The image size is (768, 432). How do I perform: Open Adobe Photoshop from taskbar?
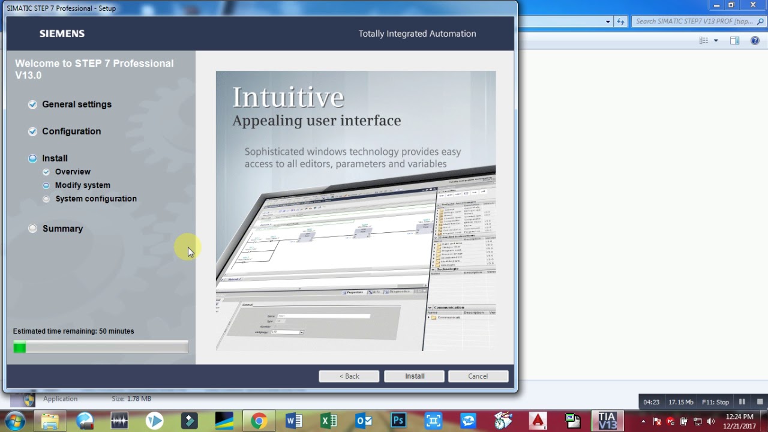(x=398, y=421)
